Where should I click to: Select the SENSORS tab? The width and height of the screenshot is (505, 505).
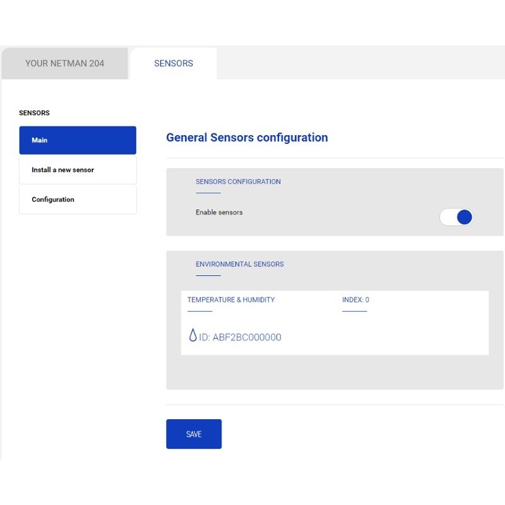(174, 63)
